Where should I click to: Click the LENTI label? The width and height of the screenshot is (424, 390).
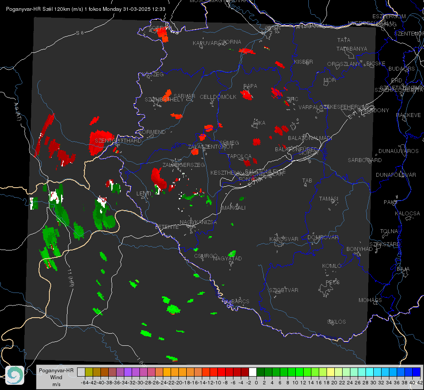pyautogui.click(x=144, y=193)
